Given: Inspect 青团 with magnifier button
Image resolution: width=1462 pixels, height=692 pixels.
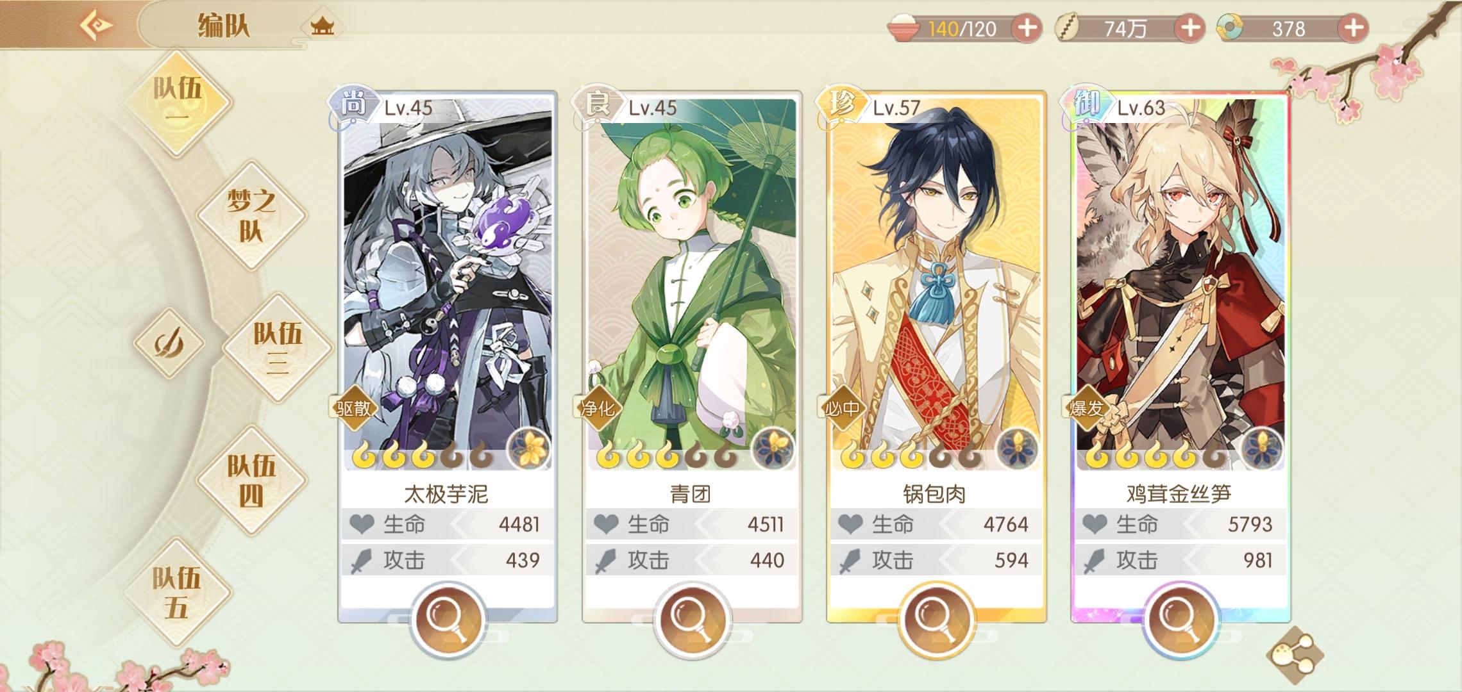Looking at the screenshot, I should (692, 620).
